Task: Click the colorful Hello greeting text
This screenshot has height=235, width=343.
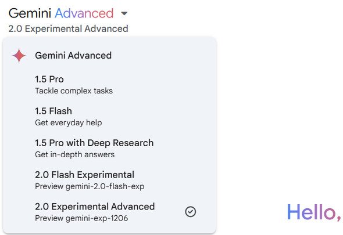Action: click(x=314, y=212)
